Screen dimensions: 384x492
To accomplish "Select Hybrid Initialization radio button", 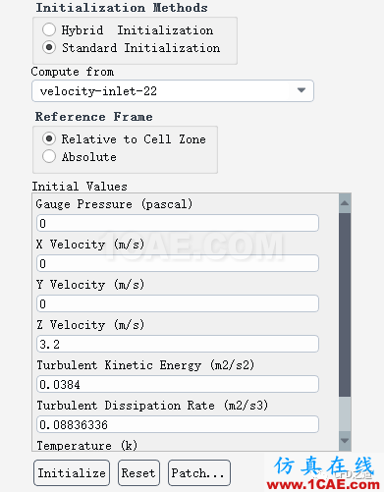I will point(49,29).
